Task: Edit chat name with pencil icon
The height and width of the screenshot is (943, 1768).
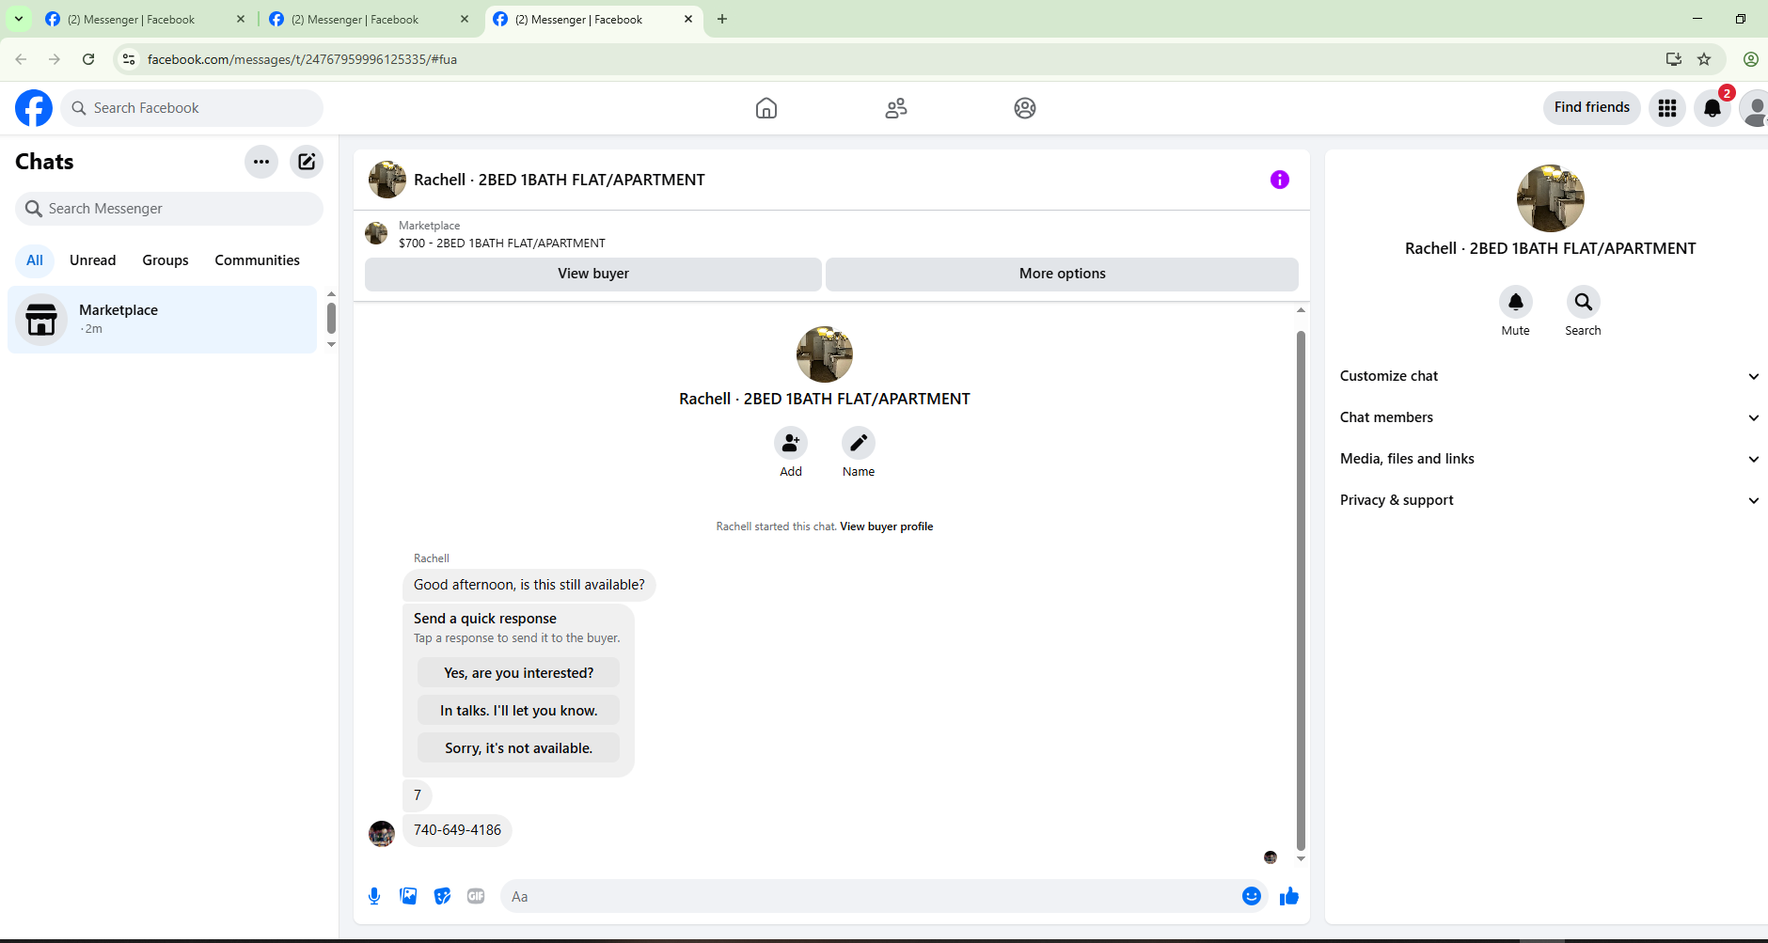Action: [859, 443]
